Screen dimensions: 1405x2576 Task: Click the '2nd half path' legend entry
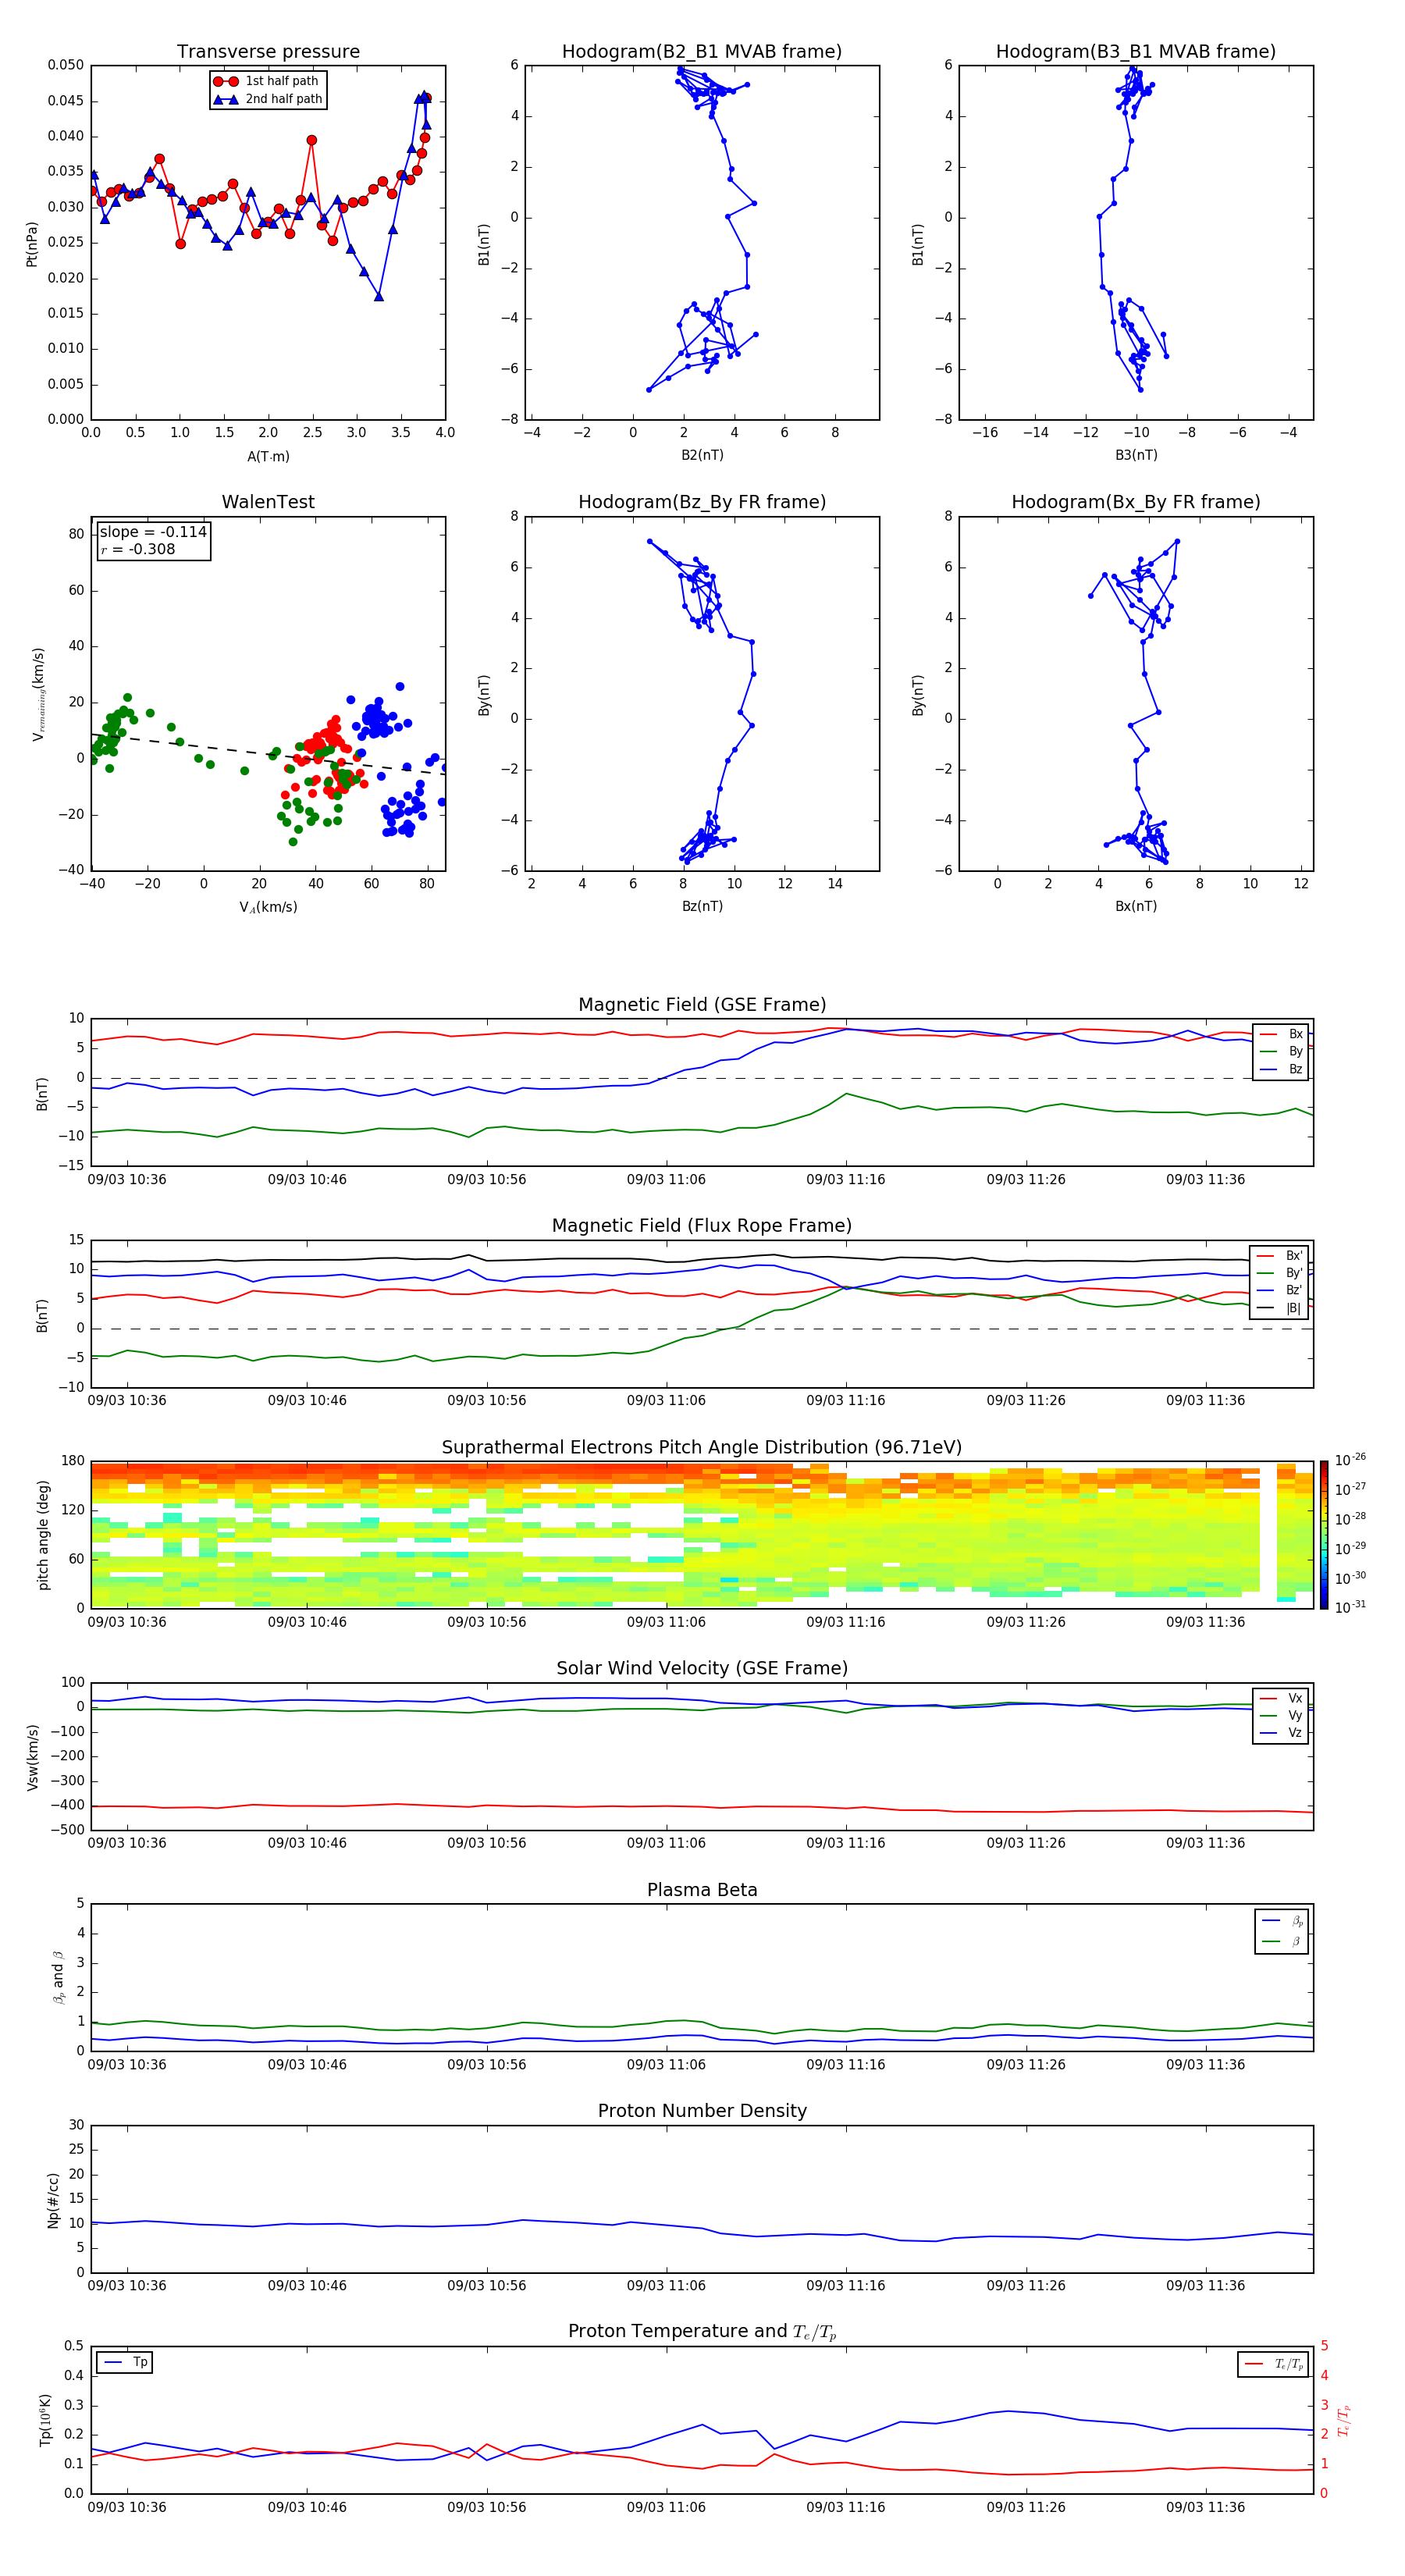tap(268, 99)
